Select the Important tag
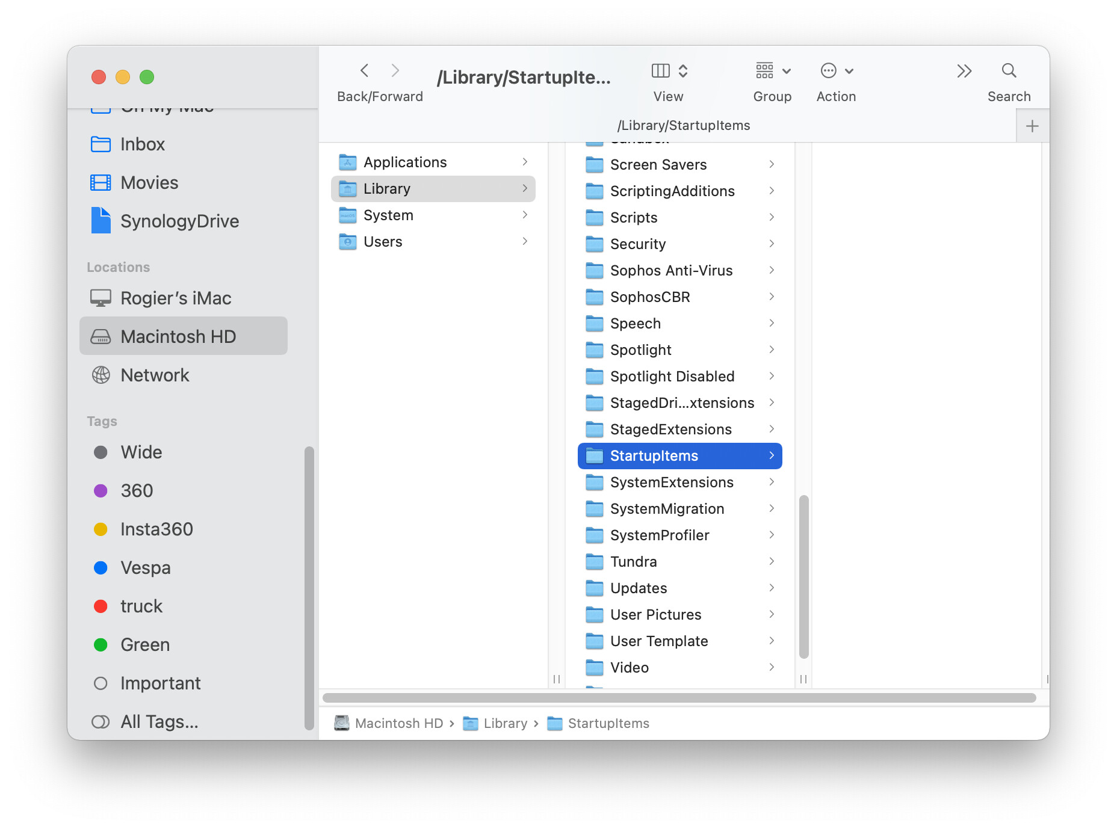The height and width of the screenshot is (829, 1117). [160, 683]
